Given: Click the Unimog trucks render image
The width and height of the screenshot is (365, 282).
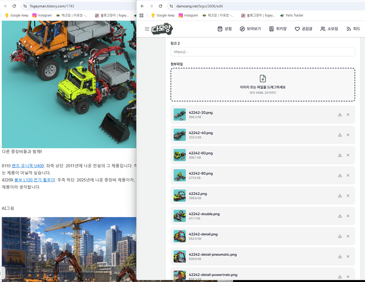Looking at the screenshot, I should [69, 85].
